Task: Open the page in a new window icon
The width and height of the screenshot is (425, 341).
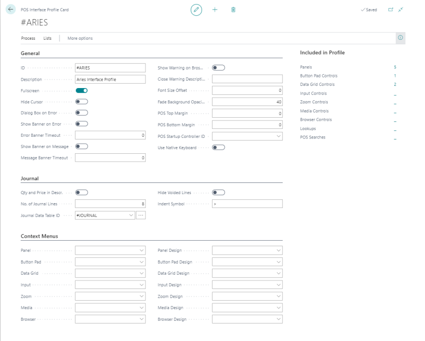Action: (391, 10)
